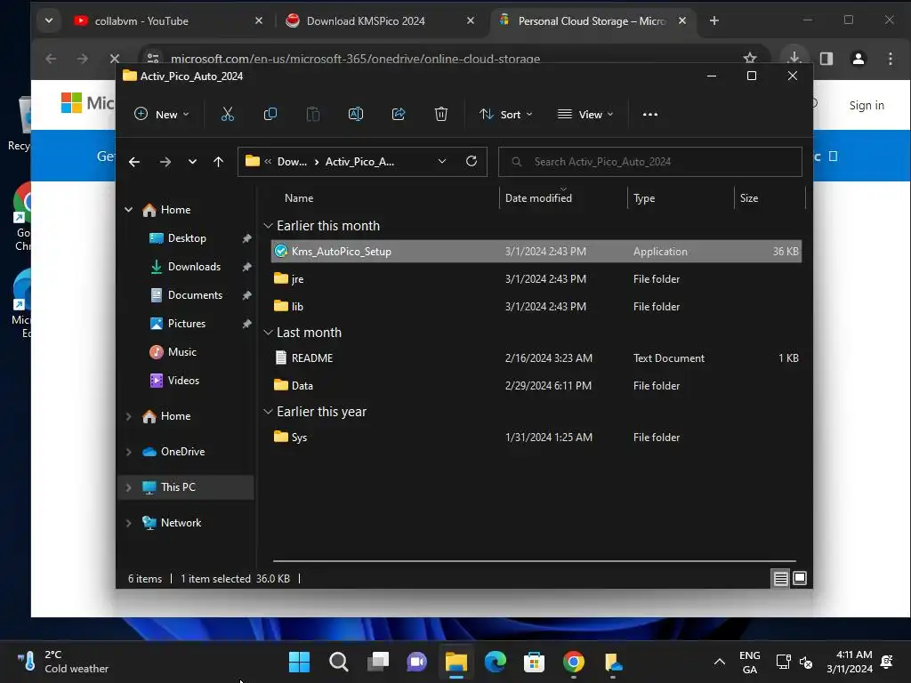Go back in File Explorer
The height and width of the screenshot is (683, 911).
[x=134, y=162]
